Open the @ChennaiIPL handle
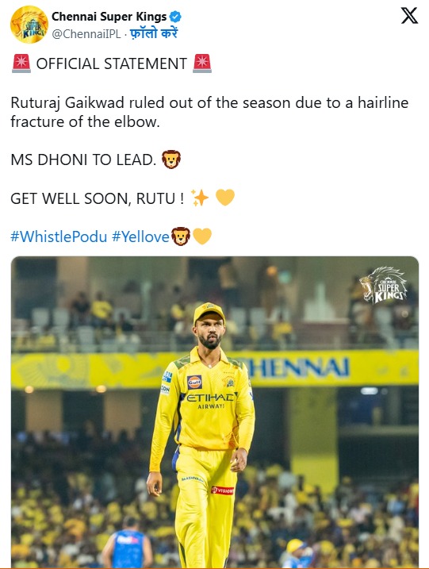This screenshot has height=569, width=429. click(x=86, y=34)
